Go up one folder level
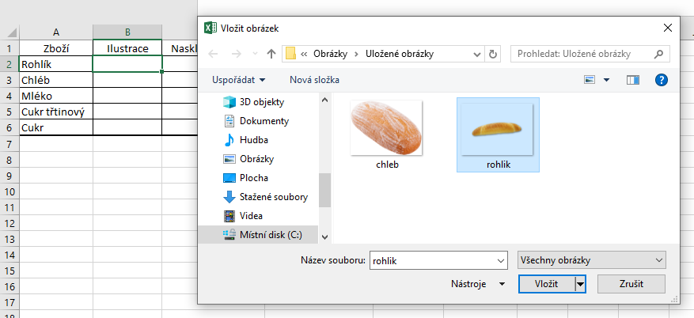 [x=271, y=55]
